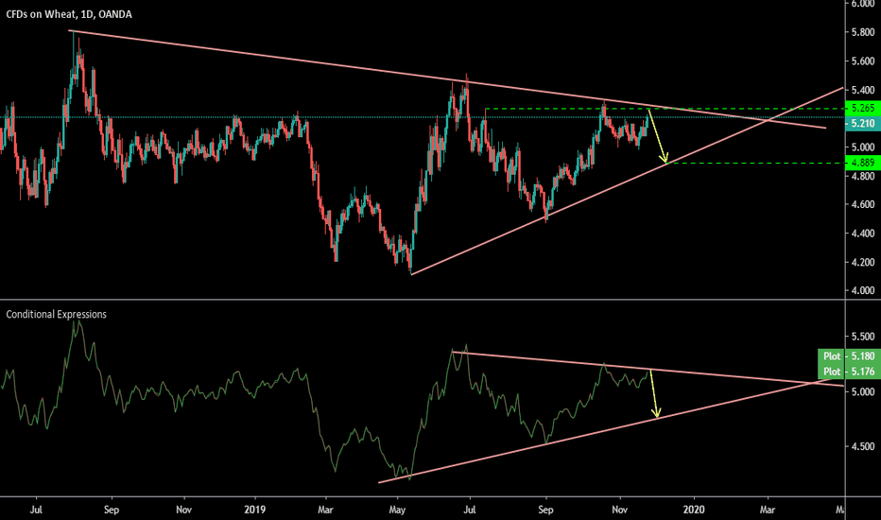This screenshot has width=881, height=520.
Task: Click the 5.000 label on the main price scale
Action: (x=863, y=147)
